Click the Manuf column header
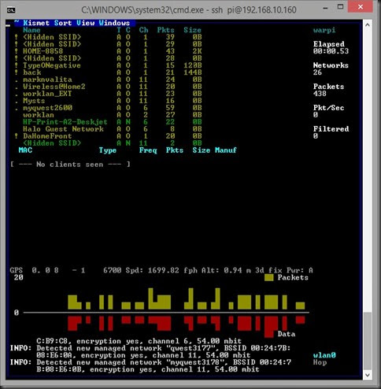The width and height of the screenshot is (381, 389). point(226,150)
